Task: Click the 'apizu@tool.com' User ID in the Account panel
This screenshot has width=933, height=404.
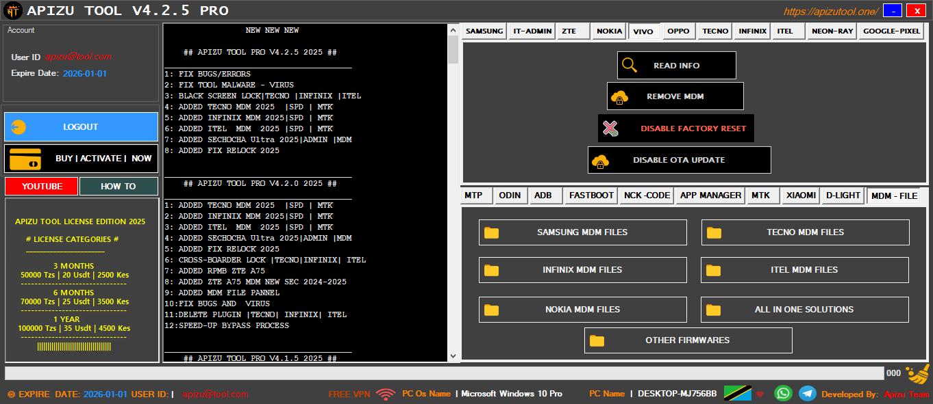Action: (78, 57)
